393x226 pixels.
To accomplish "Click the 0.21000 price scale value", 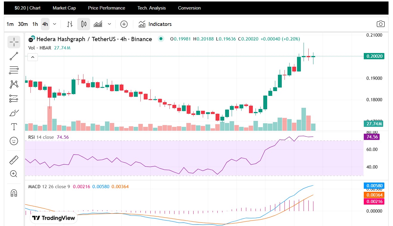I will point(374,35).
